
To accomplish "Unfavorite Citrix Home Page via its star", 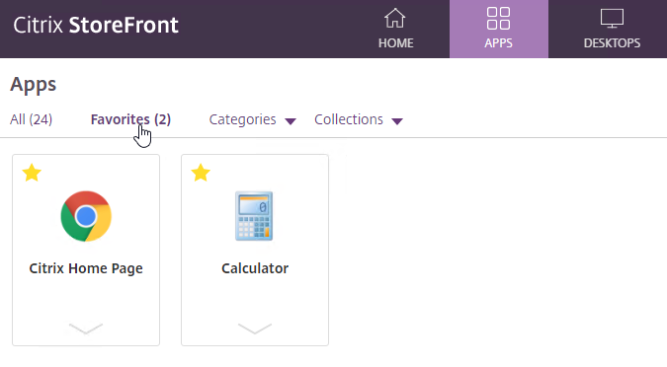I will click(x=32, y=173).
